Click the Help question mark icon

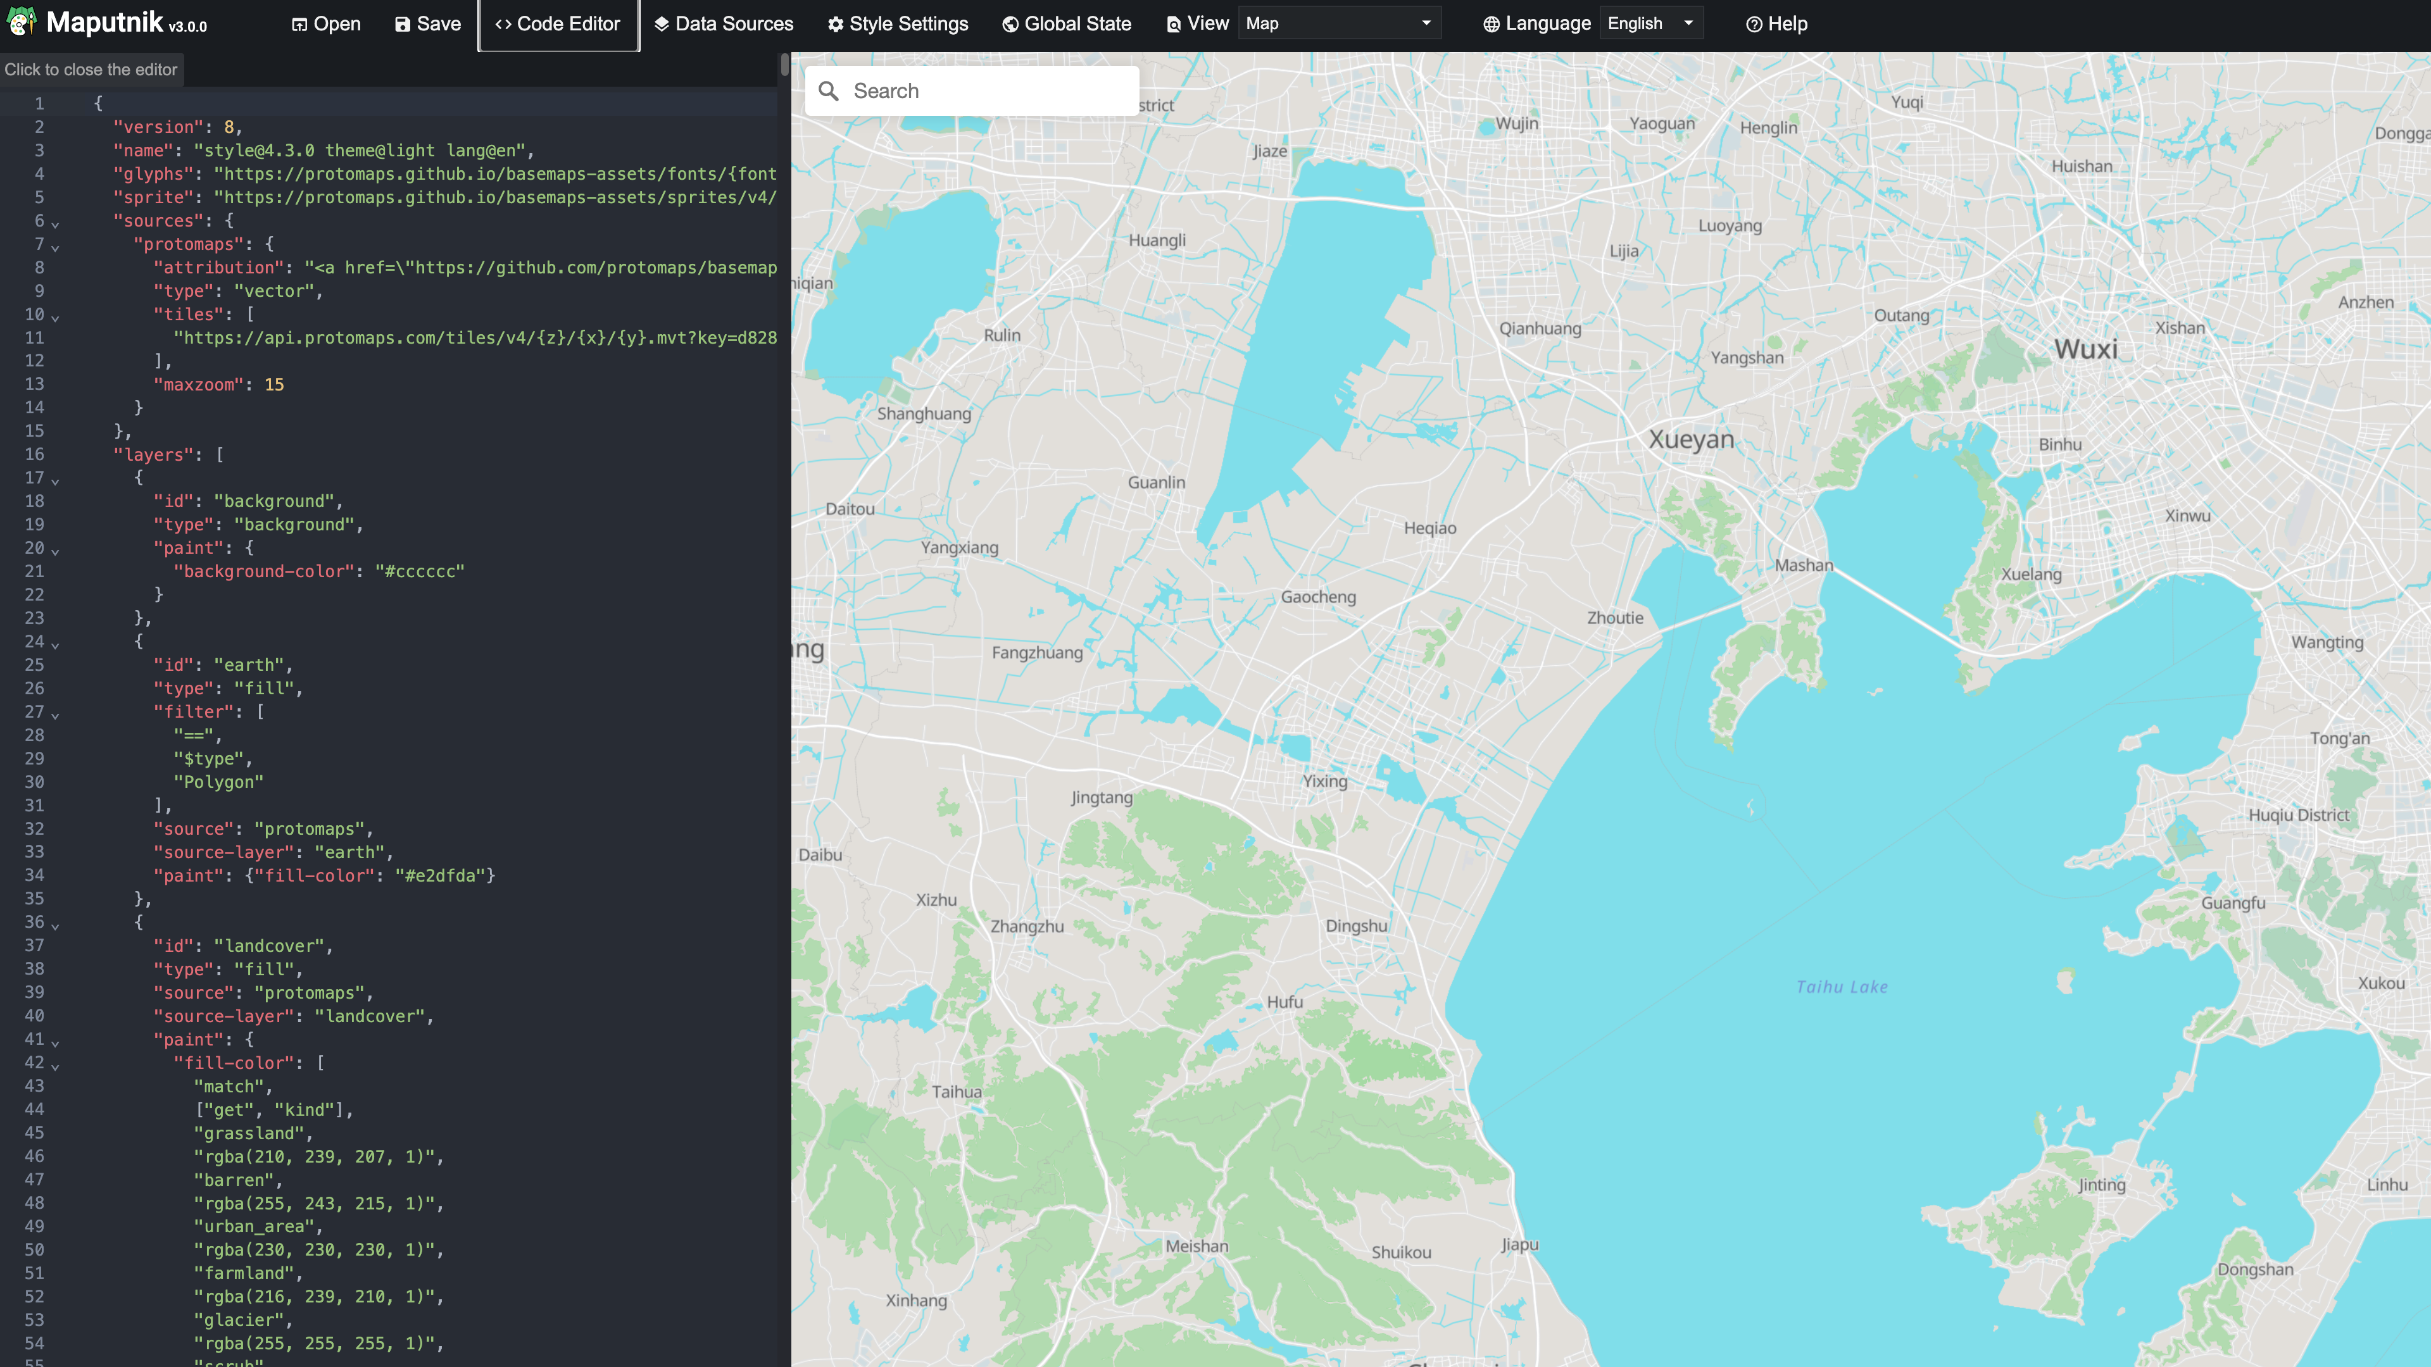(1754, 25)
